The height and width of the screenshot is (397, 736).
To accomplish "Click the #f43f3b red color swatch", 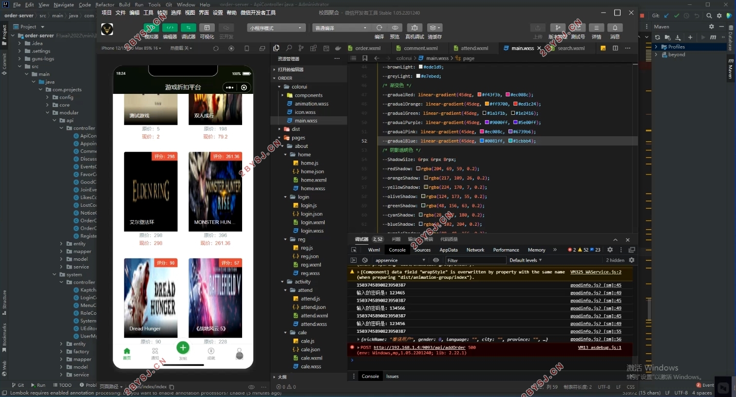I will (x=479, y=95).
